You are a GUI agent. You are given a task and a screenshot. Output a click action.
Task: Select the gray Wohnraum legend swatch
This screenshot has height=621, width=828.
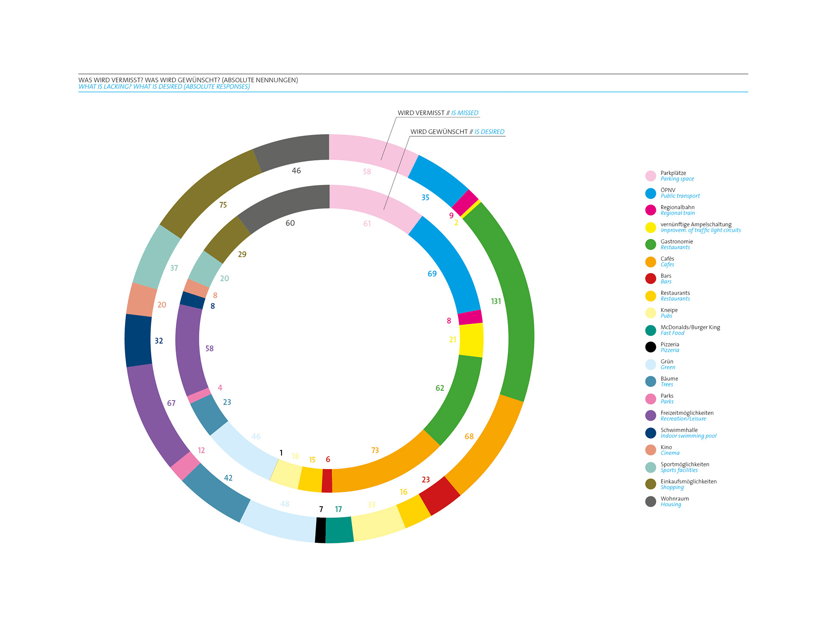(650, 502)
